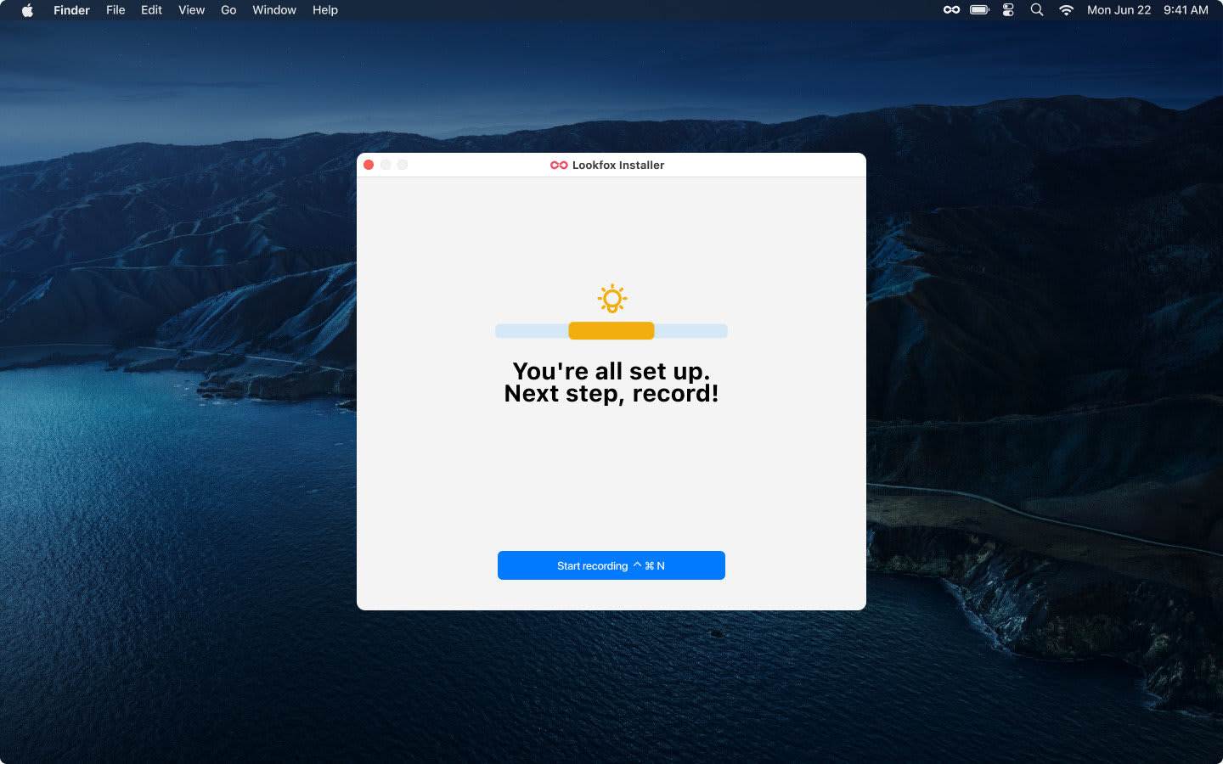The width and height of the screenshot is (1223, 764).
Task: Open the Window menu
Action: tap(273, 10)
